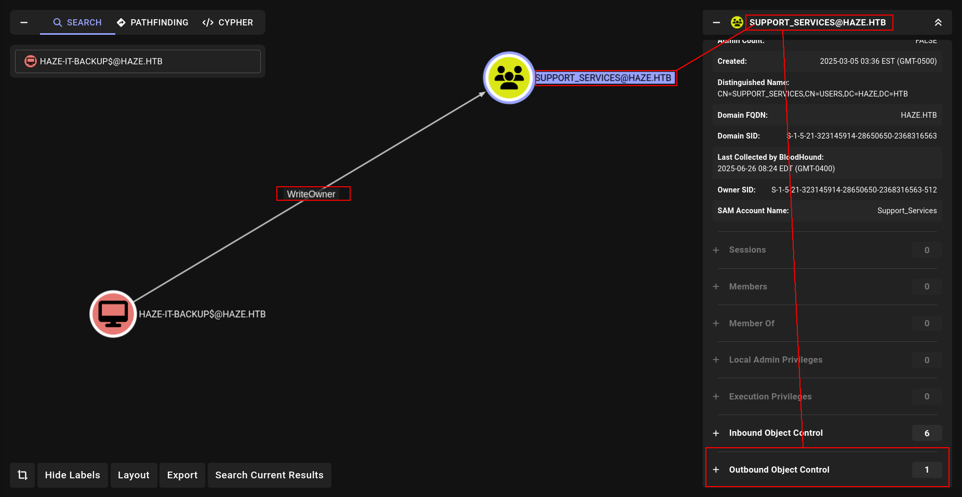Open the Layout options button
Image resolution: width=962 pixels, height=497 pixels.
tap(133, 475)
